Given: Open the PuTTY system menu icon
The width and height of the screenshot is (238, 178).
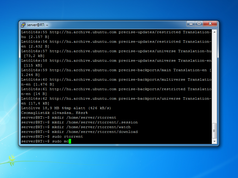Looking at the screenshot, I should click(23, 25).
